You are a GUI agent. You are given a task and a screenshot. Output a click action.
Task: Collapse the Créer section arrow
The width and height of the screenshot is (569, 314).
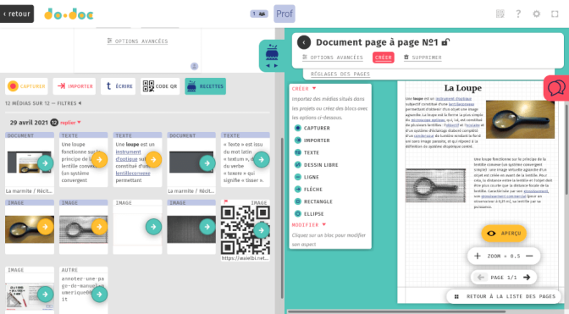(314, 89)
